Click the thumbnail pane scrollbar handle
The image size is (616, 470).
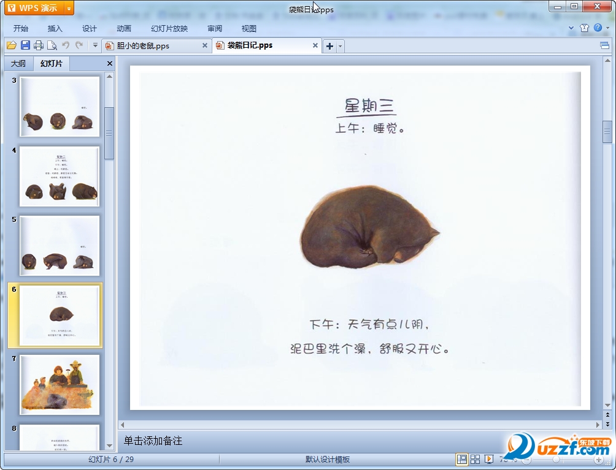109,134
